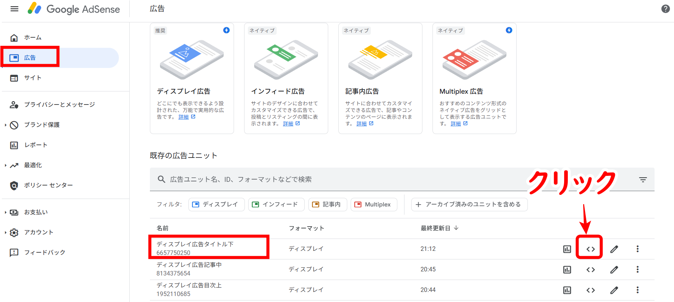Toggle the Multiplex filter chip
This screenshot has width=674, height=302.
click(373, 205)
